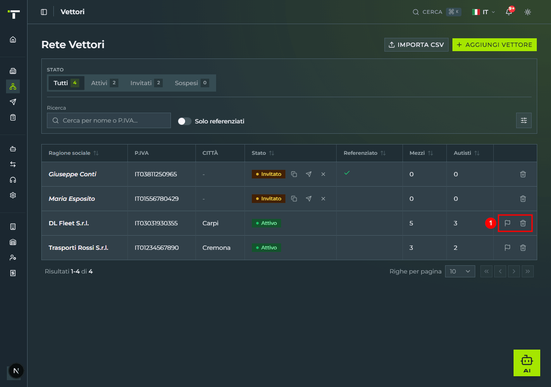
Task: Open the Righe per pagina dropdown
Action: tap(460, 271)
